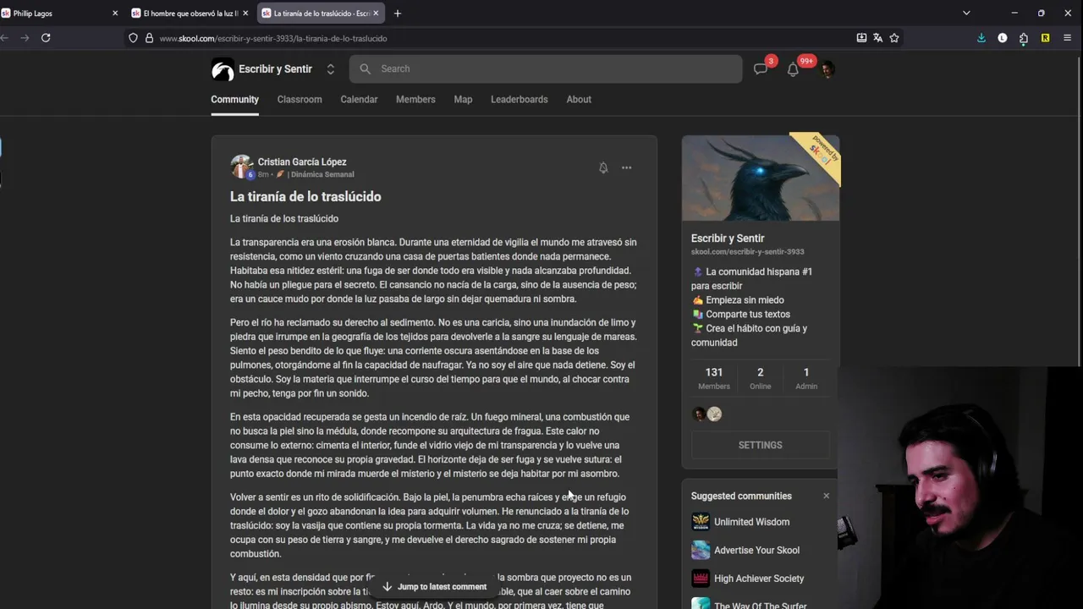The height and width of the screenshot is (609, 1083).
Task: Open the post three-dot options menu
Action: pos(627,167)
